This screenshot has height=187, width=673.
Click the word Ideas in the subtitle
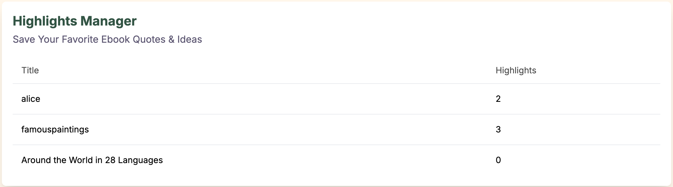(189, 39)
